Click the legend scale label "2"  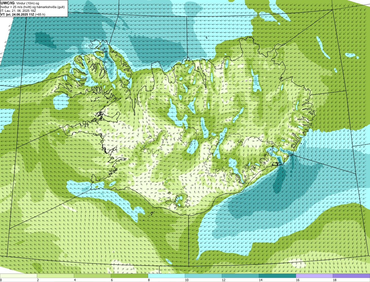38,280
